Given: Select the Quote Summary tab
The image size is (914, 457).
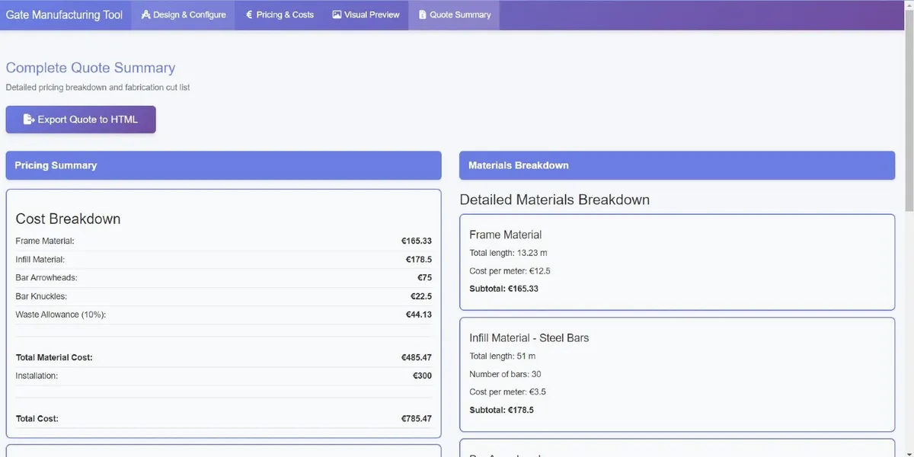Looking at the screenshot, I should [x=454, y=14].
